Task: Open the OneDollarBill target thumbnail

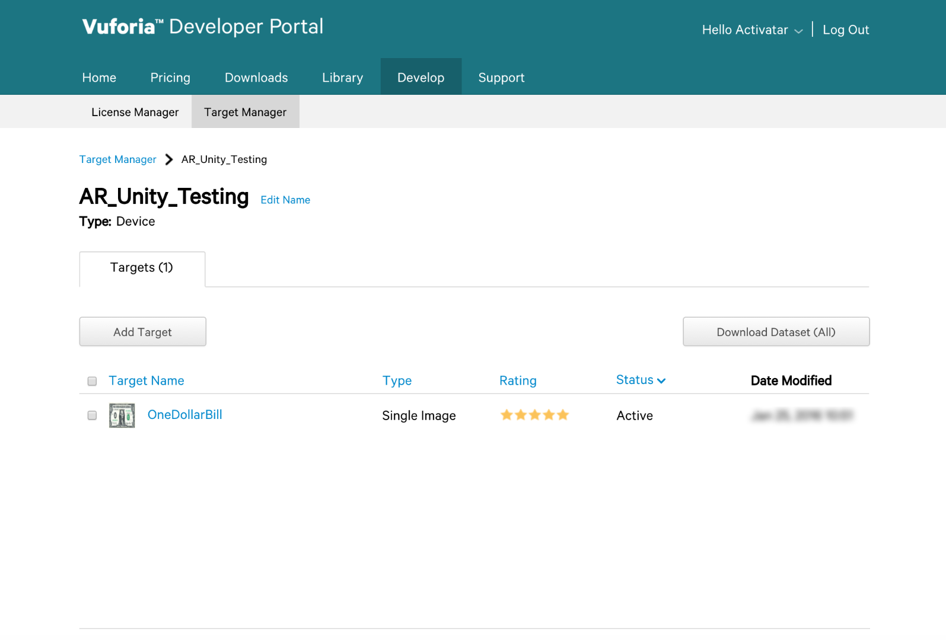Action: pyautogui.click(x=122, y=415)
